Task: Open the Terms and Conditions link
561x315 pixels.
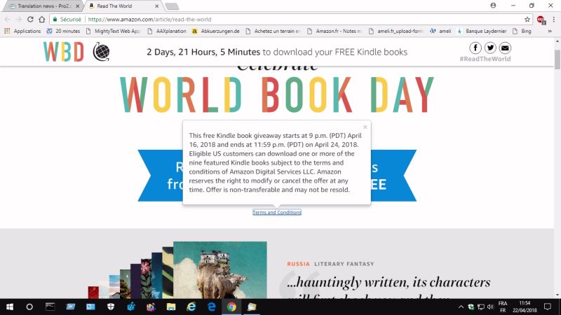Action: click(x=277, y=213)
